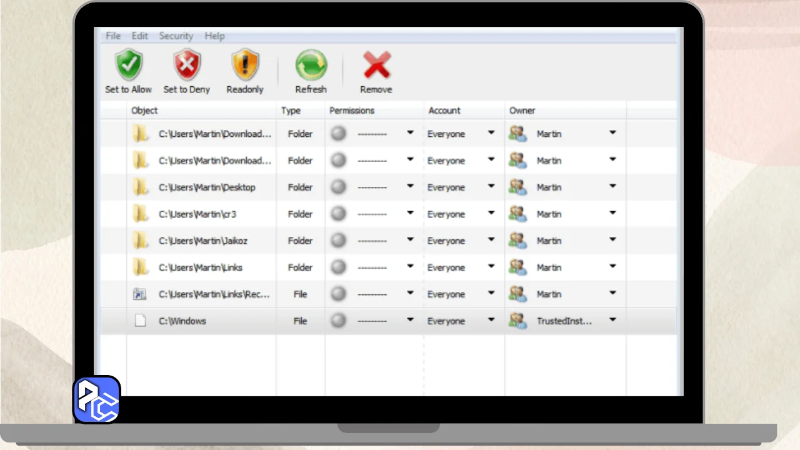Click the blank file icon for C:\Windows
Image resolution: width=800 pixels, height=450 pixels.
141,321
